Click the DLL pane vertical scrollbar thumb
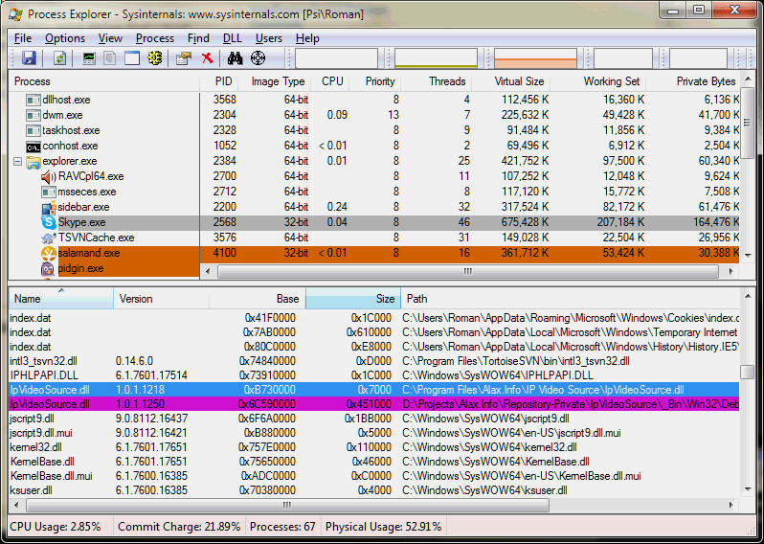The height and width of the screenshot is (544, 764). 747,372
